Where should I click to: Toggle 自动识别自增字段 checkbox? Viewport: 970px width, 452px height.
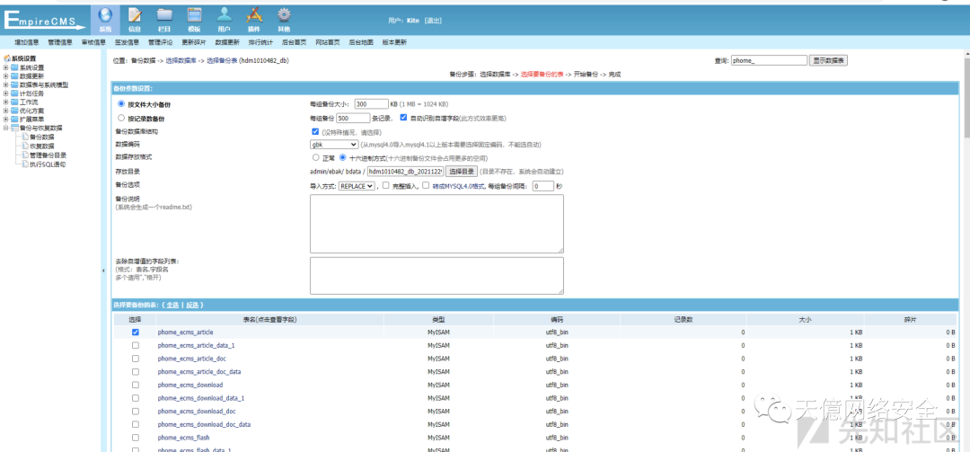(x=404, y=118)
